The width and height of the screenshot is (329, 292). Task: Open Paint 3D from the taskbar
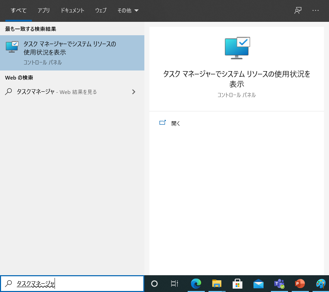point(320,284)
